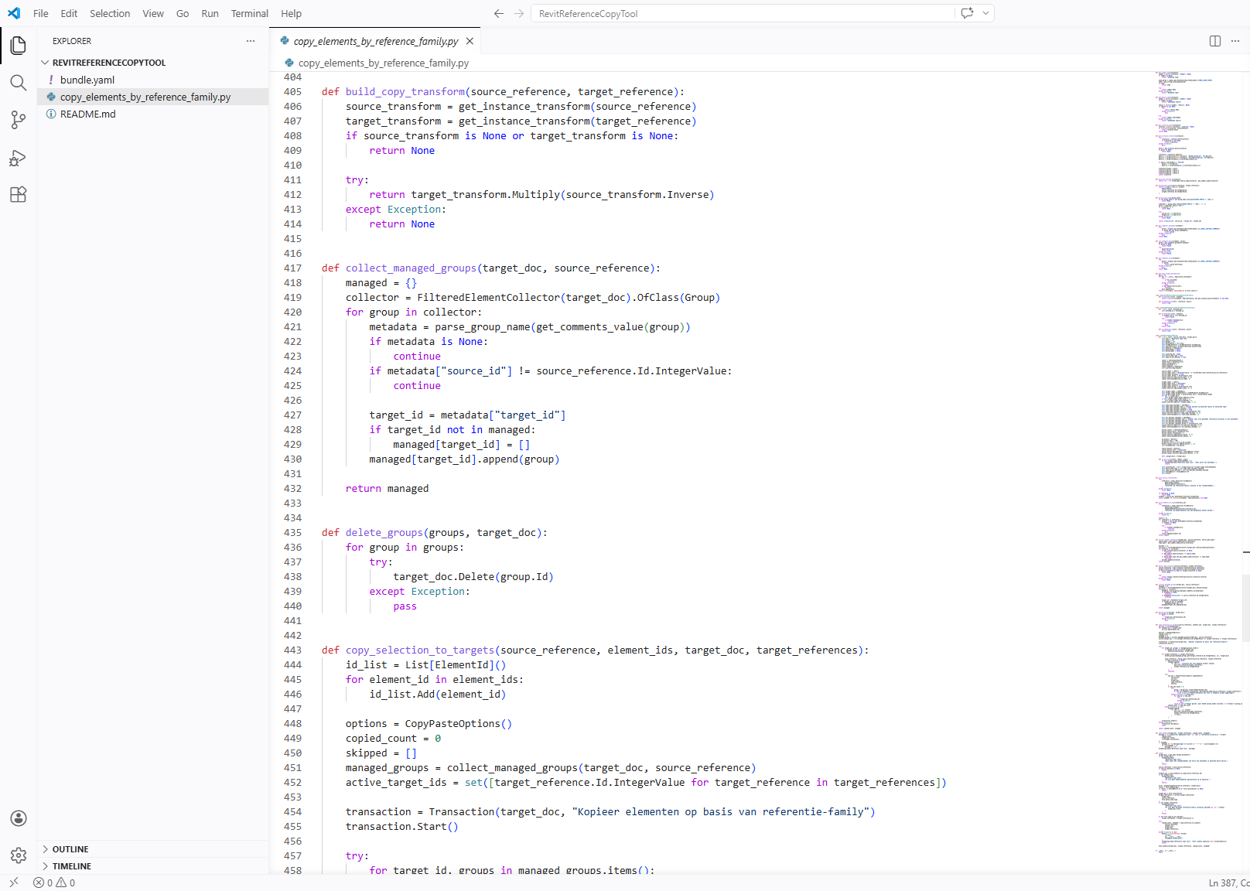
Task: Open the Run menu
Action: coord(210,13)
